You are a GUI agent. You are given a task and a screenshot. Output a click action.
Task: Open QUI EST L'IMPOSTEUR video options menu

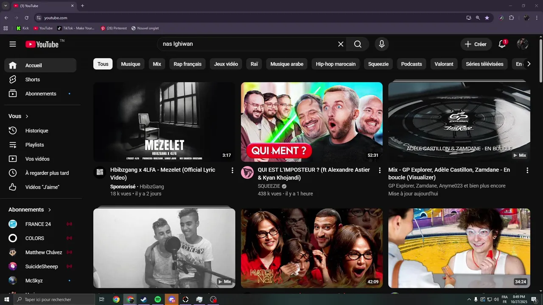click(380, 170)
